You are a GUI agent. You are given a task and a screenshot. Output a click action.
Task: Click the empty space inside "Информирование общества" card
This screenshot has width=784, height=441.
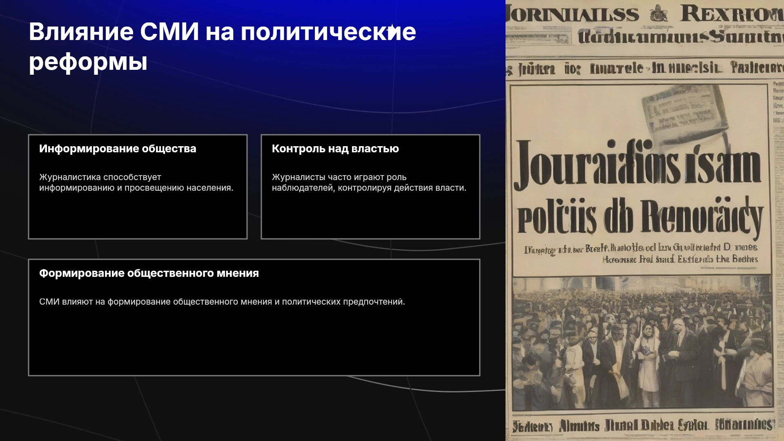pos(138,216)
